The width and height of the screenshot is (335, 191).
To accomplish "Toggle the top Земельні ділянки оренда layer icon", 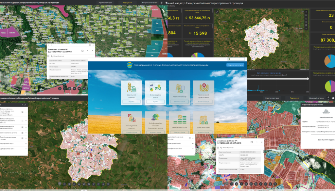I will [x=22, y=112].
